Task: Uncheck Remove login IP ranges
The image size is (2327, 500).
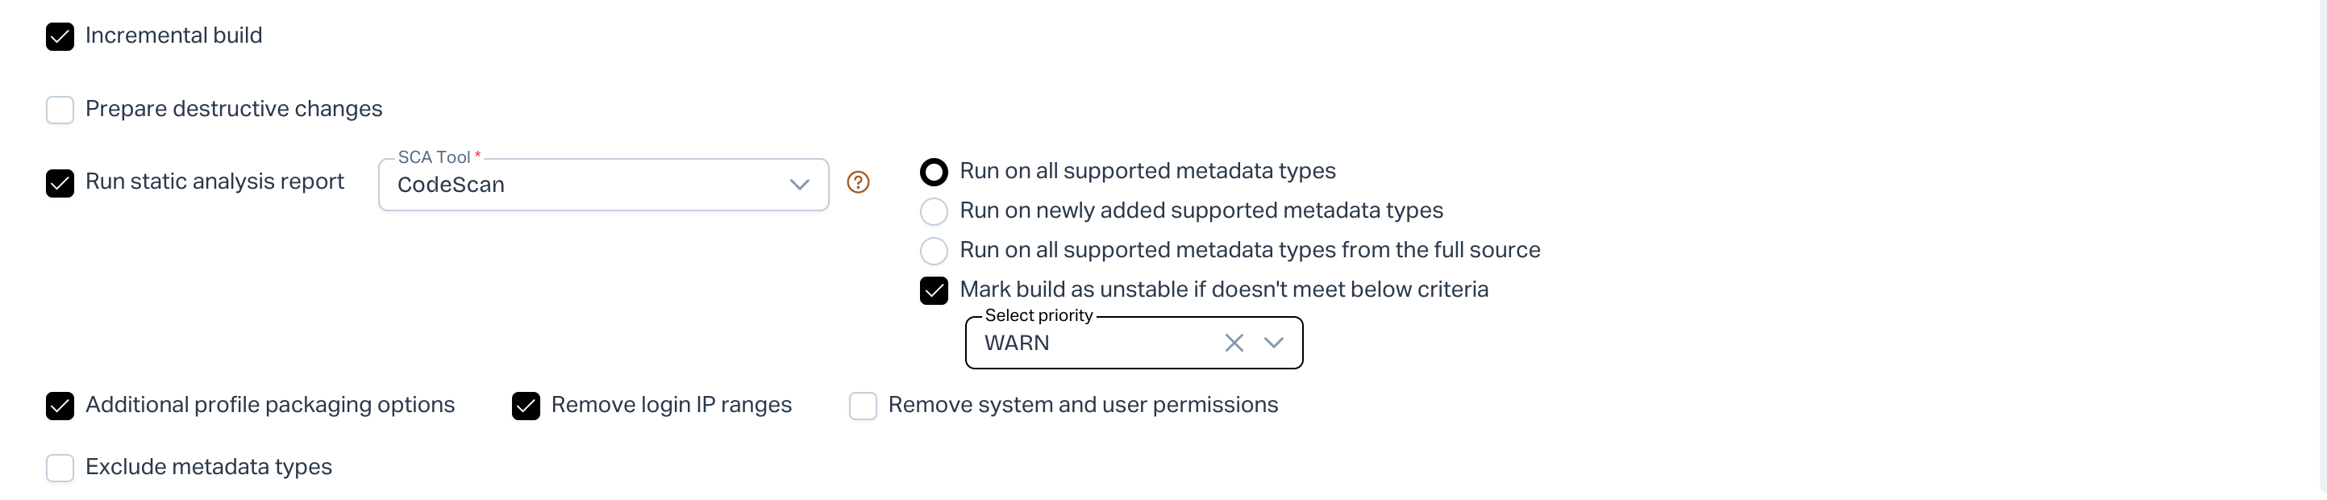Action: click(x=526, y=406)
